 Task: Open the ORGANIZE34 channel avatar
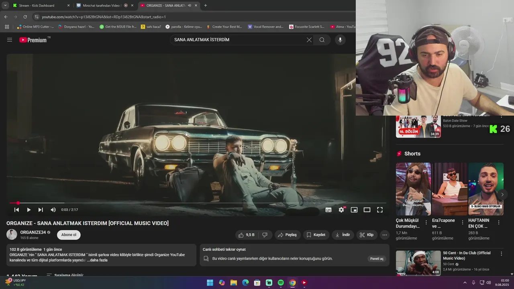coord(12,234)
